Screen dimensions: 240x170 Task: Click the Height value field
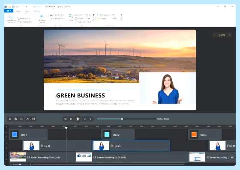[x=88, y=18]
